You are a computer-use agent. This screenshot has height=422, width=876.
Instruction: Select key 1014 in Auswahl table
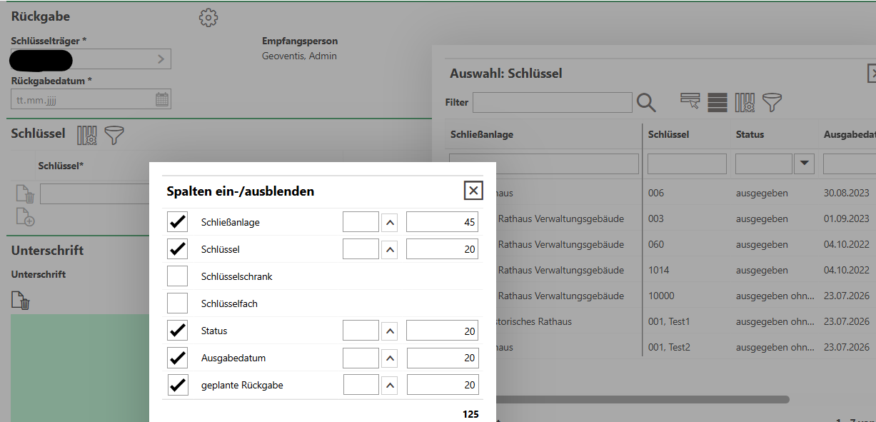(658, 270)
